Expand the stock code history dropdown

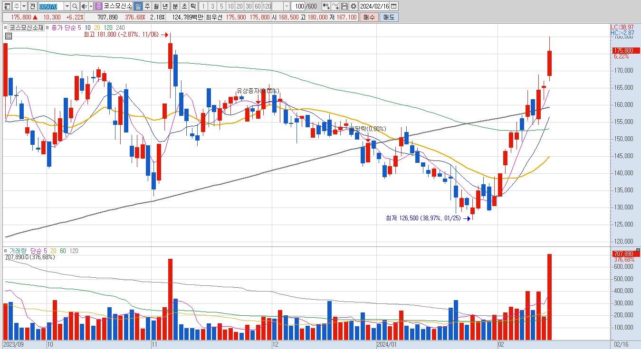[x=67, y=6]
